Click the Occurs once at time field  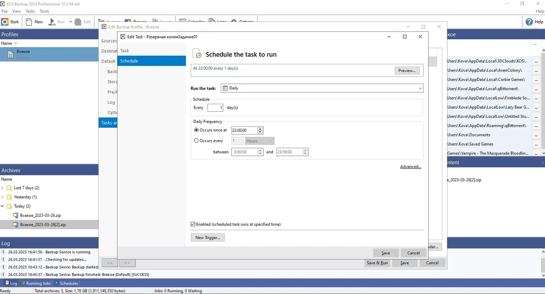coord(244,130)
